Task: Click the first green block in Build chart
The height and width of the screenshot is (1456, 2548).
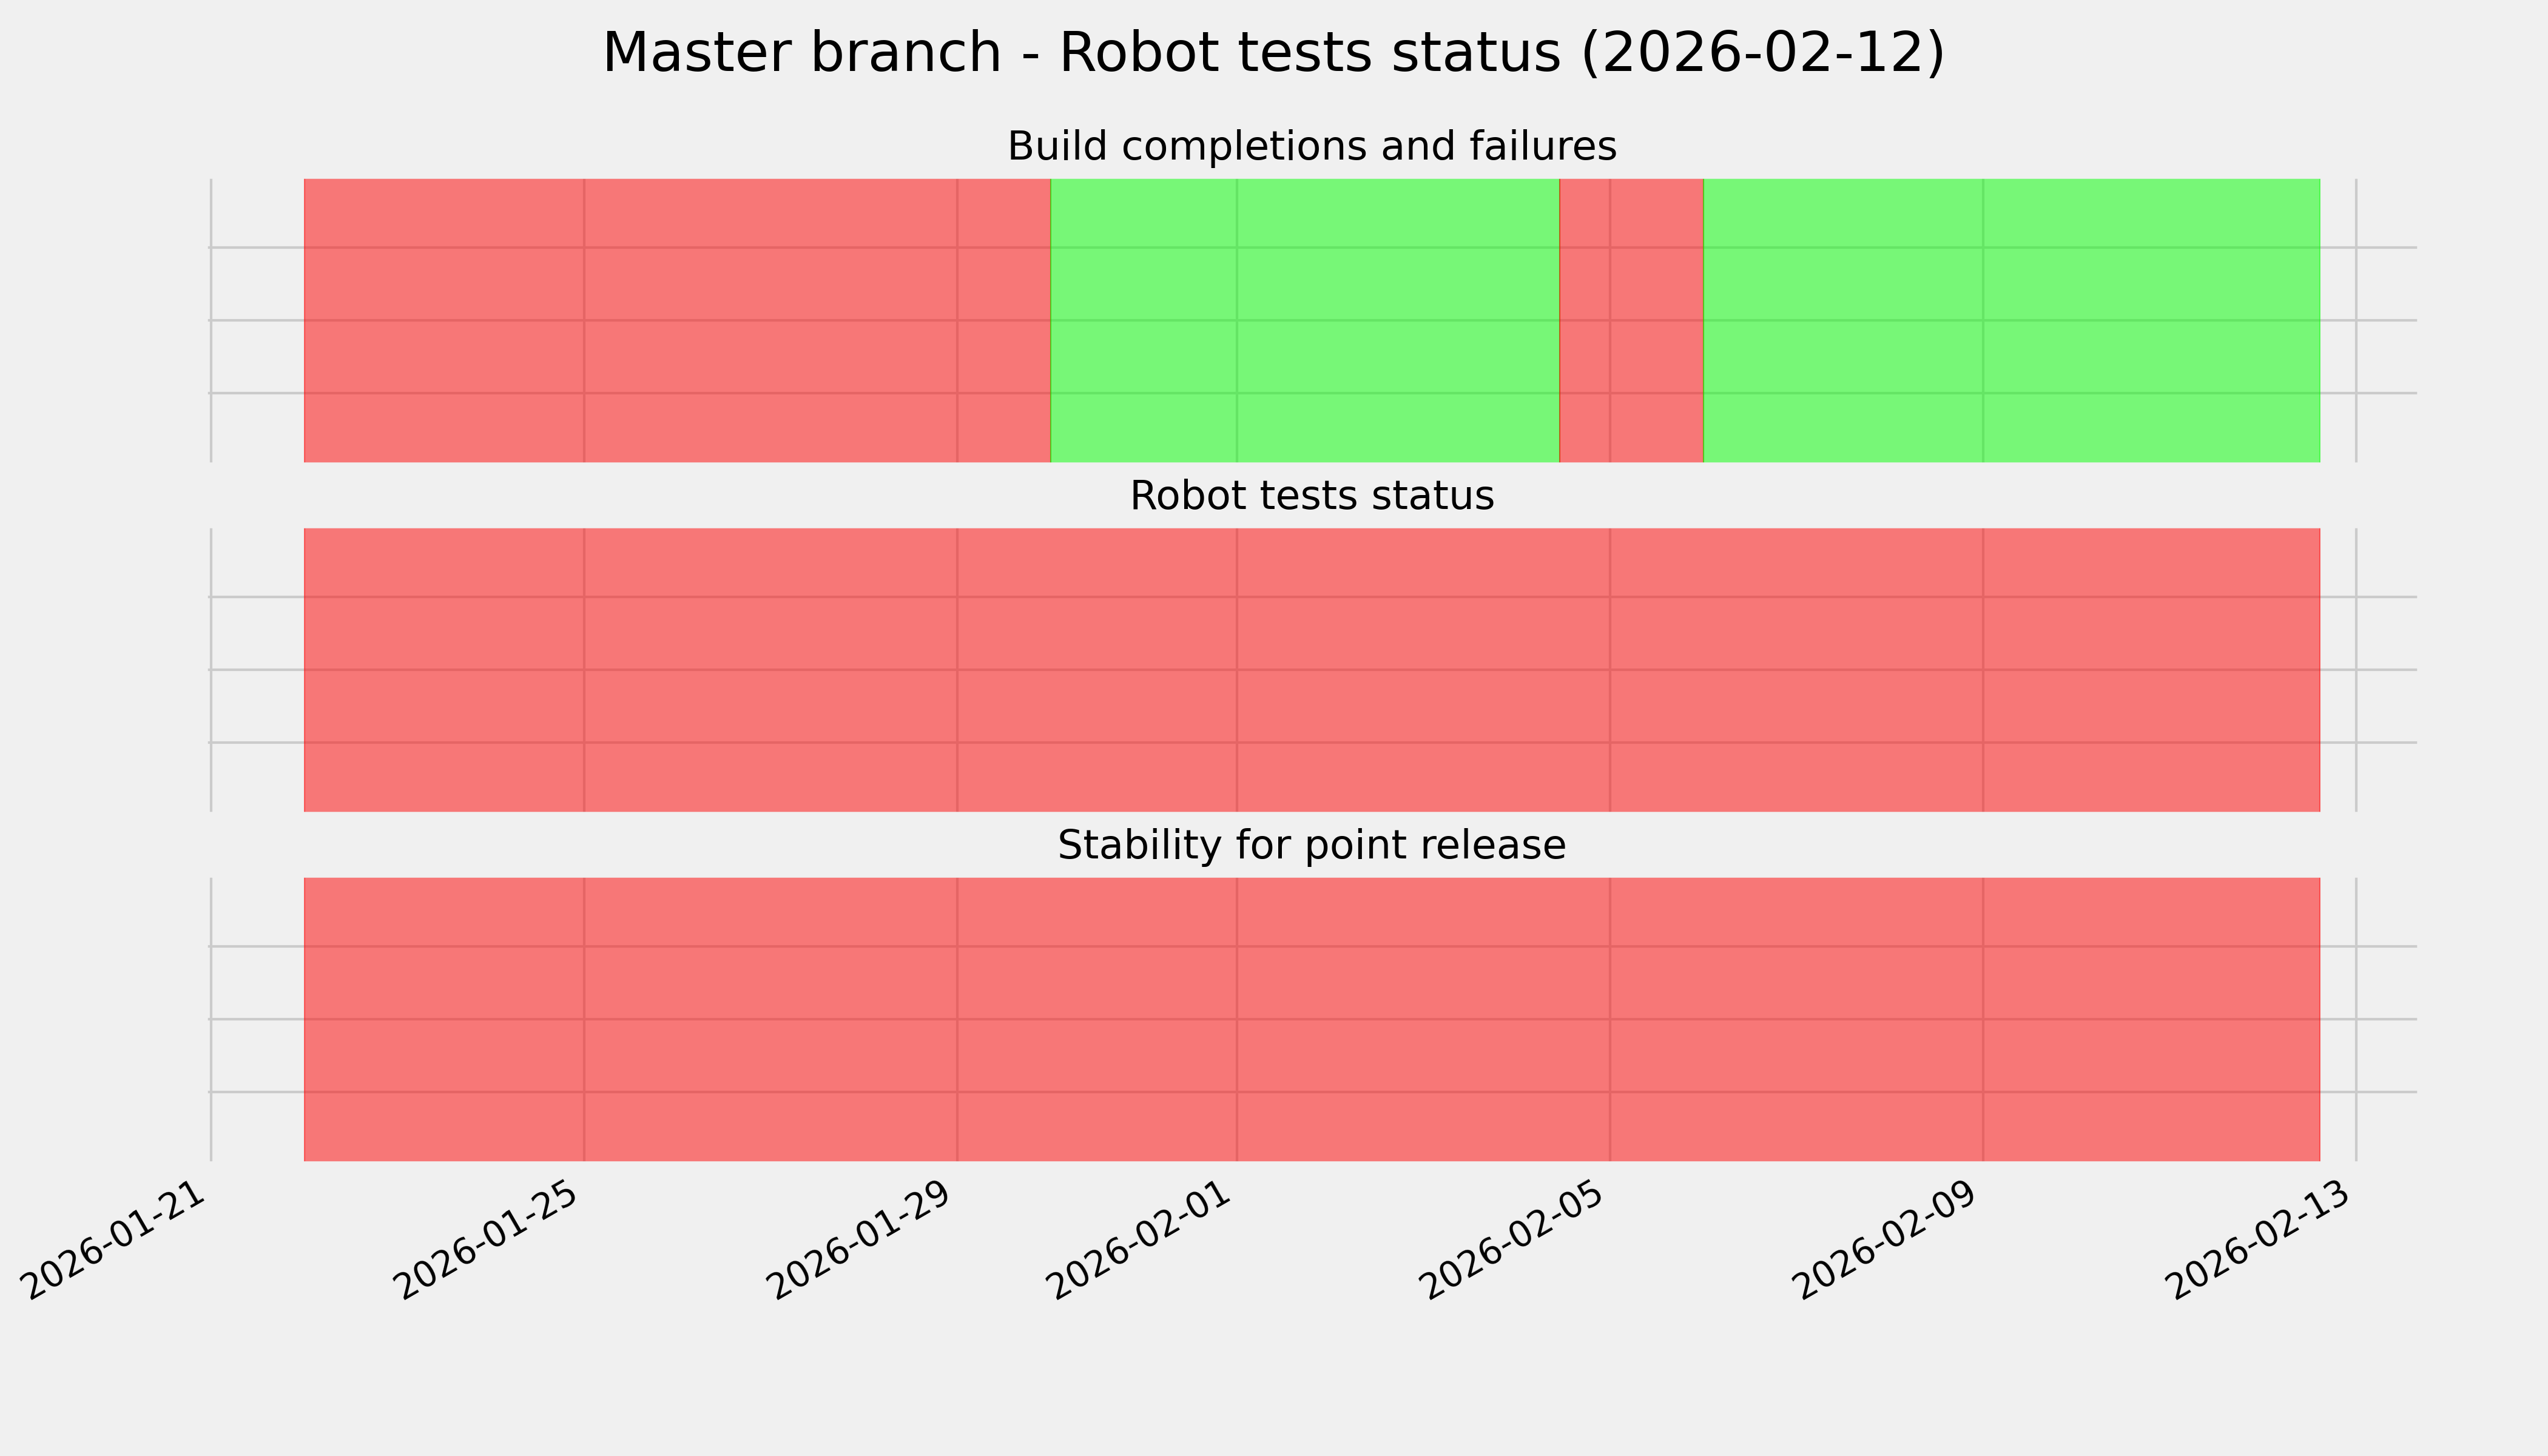Action: (1304, 320)
